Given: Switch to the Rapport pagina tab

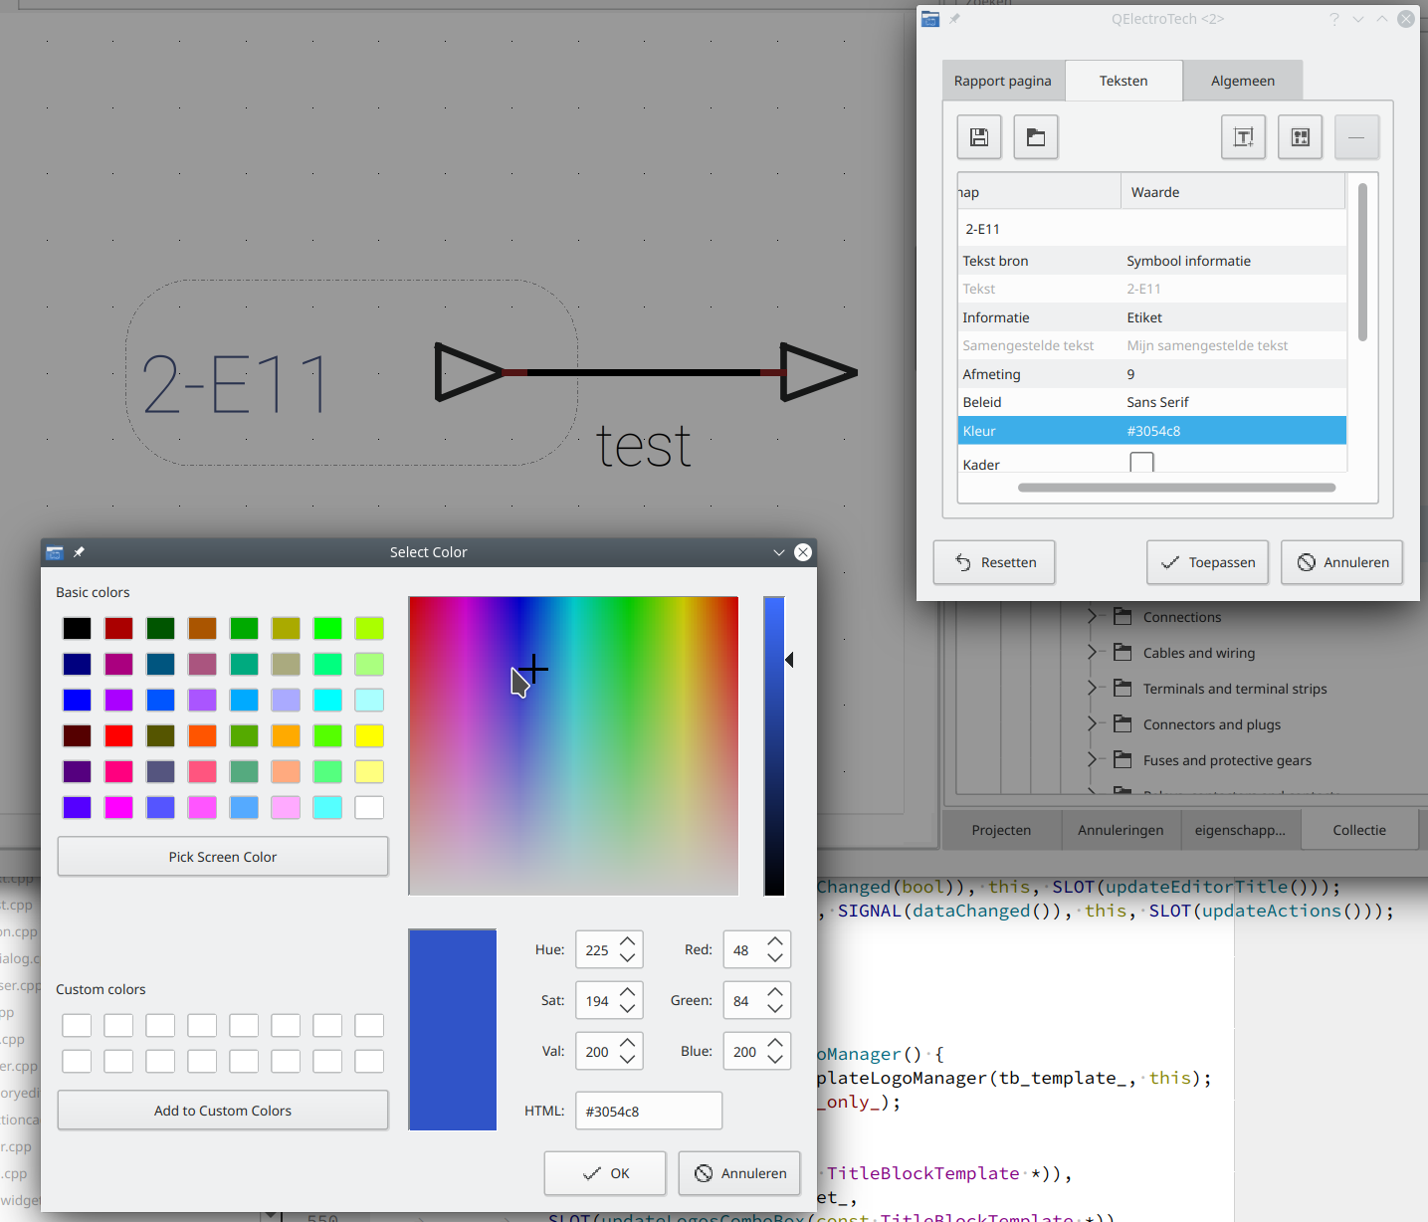Looking at the screenshot, I should 1002,81.
